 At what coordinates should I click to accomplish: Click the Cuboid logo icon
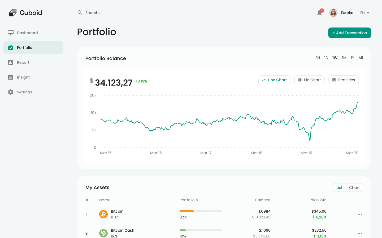click(x=13, y=12)
